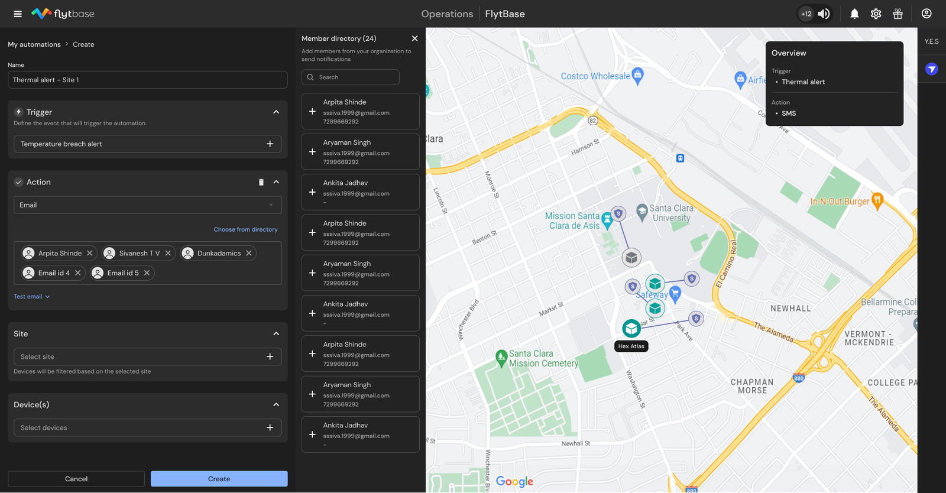The width and height of the screenshot is (946, 493).
Task: Delete the Action using trash icon
Action: tap(261, 182)
